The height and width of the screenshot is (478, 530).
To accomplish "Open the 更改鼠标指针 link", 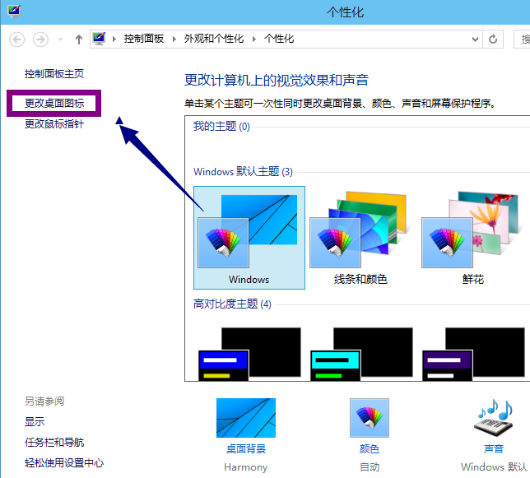I will click(x=54, y=124).
